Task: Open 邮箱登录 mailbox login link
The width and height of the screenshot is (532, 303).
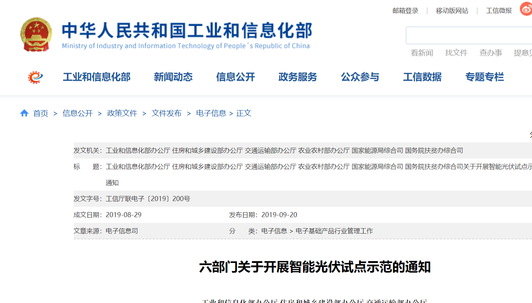Action: click(x=405, y=11)
